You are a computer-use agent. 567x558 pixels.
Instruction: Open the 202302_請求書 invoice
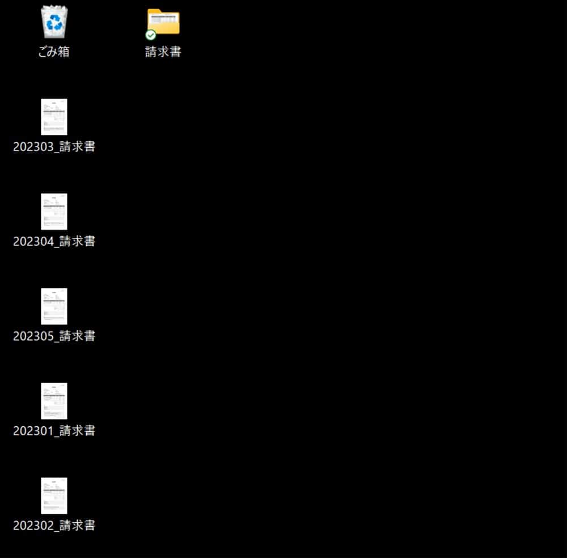(54, 496)
